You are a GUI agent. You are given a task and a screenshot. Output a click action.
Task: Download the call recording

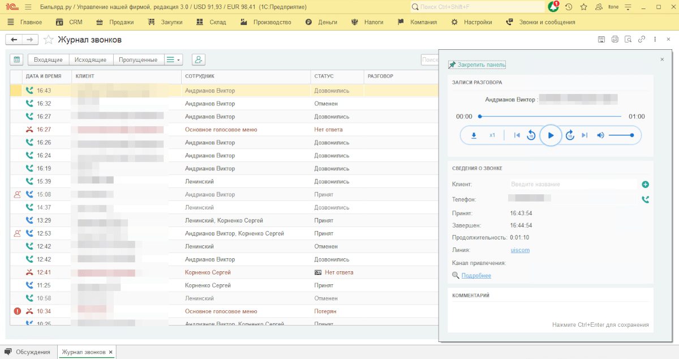[x=474, y=135]
